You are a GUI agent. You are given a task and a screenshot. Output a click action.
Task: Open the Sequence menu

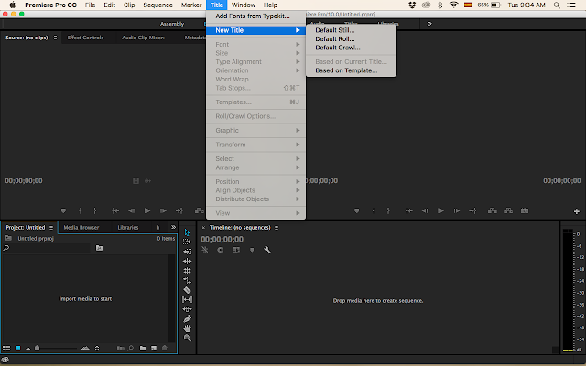coord(157,5)
